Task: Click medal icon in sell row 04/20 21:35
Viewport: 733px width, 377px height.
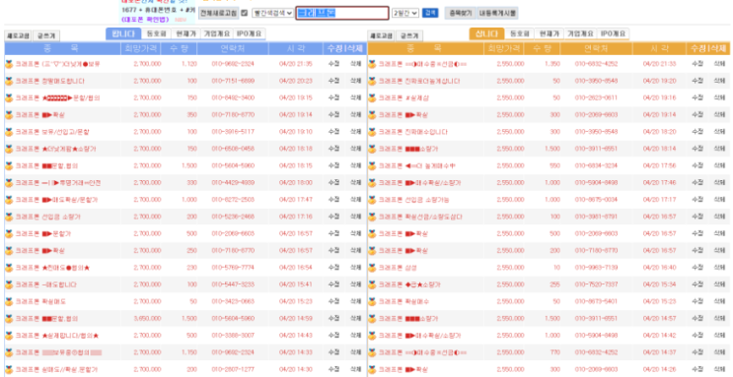Action: [x=9, y=64]
